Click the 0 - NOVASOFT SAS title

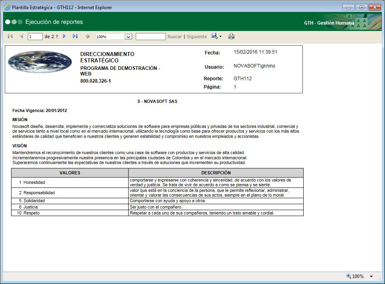tap(158, 101)
